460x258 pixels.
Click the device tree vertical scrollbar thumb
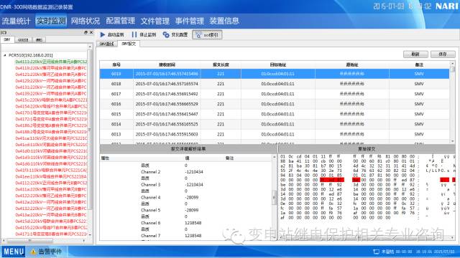tap(90, 129)
